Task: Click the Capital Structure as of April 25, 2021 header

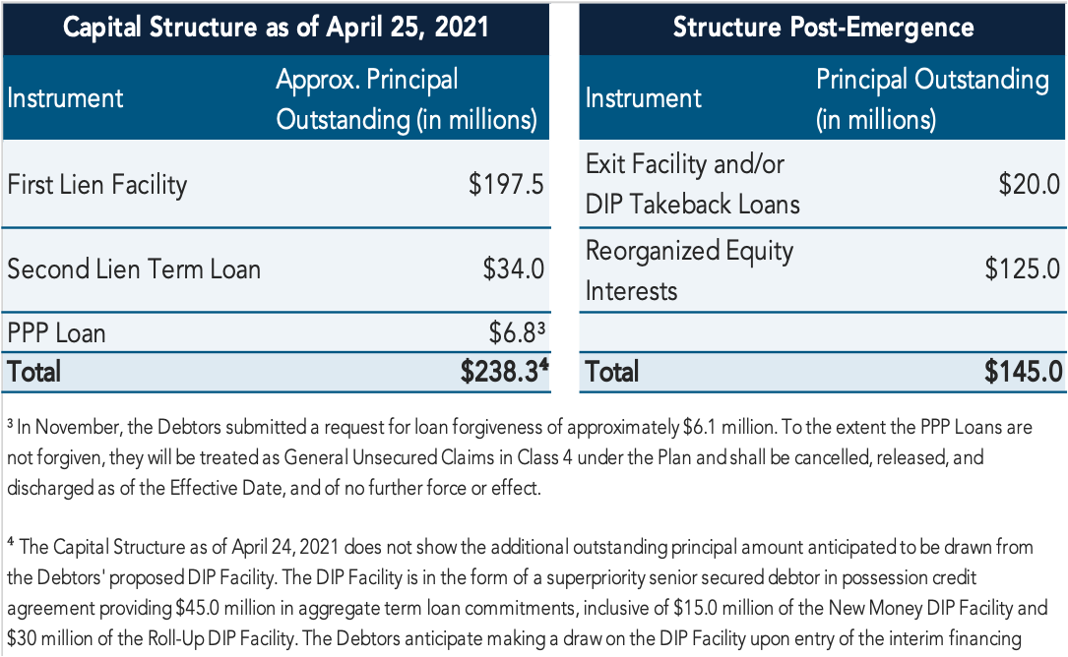Action: pyautogui.click(x=276, y=28)
